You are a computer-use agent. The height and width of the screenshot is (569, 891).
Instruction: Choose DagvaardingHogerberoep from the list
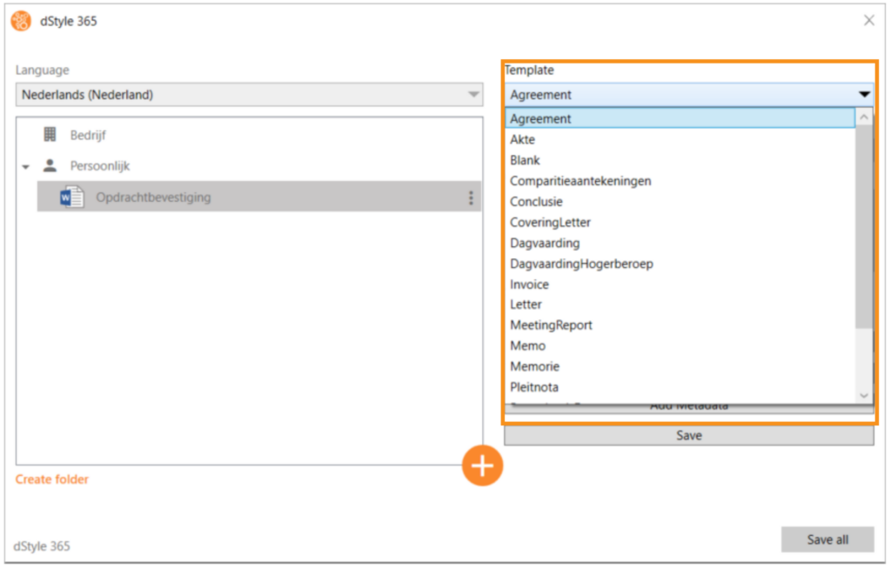point(680,264)
